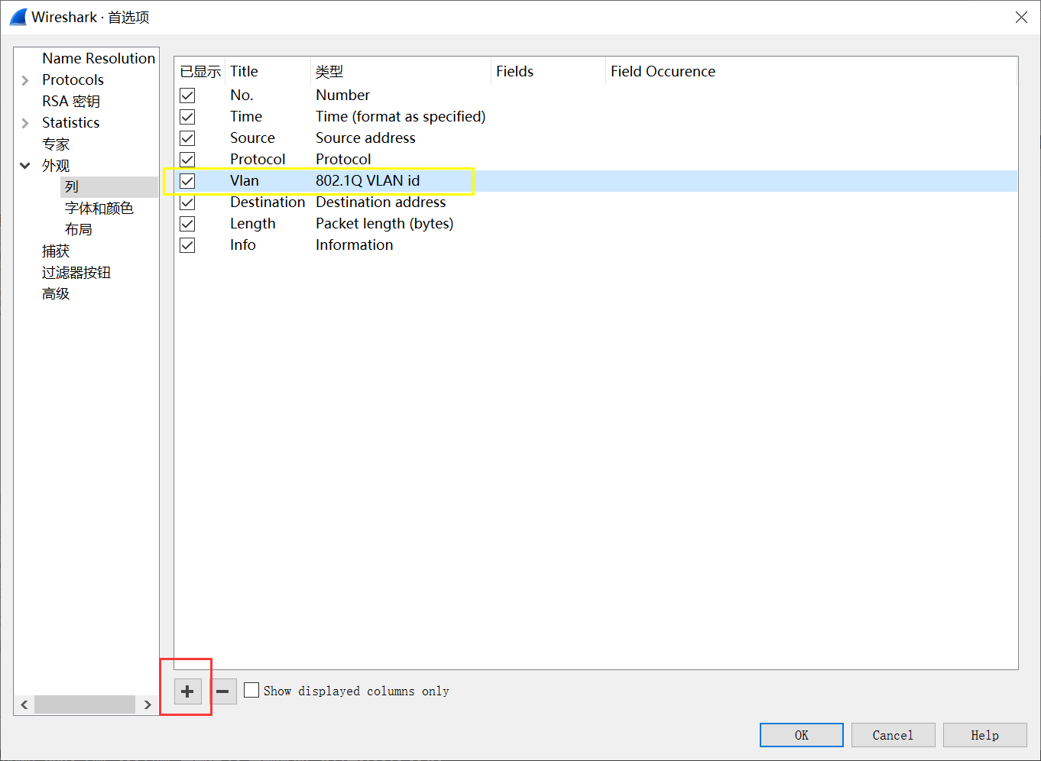Screen dimensions: 1041x761
Task: Toggle the Protocol column displayed checkbox
Action: [187, 160]
